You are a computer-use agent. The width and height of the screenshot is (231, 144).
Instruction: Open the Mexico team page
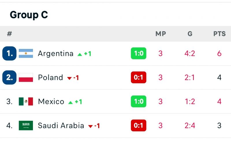51,101
